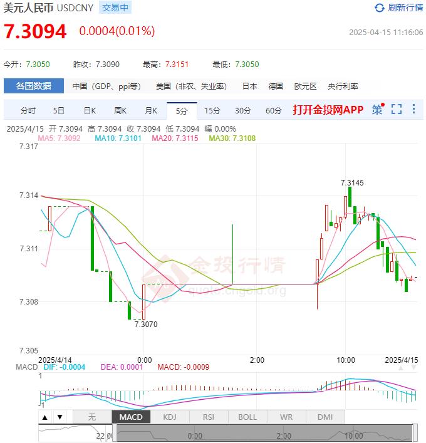This screenshot has height=443, width=426.
Task: Open 欧元区 data link
Action: pos(305,86)
